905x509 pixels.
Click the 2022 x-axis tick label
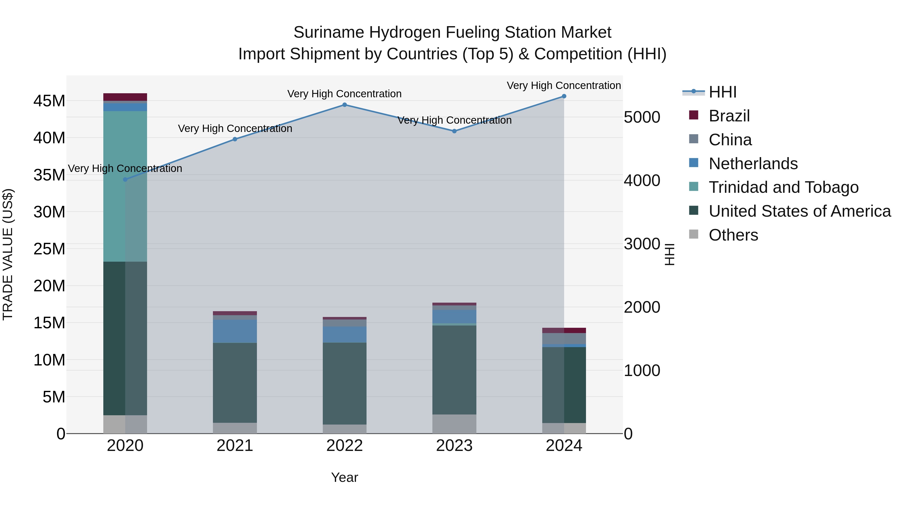(345, 446)
